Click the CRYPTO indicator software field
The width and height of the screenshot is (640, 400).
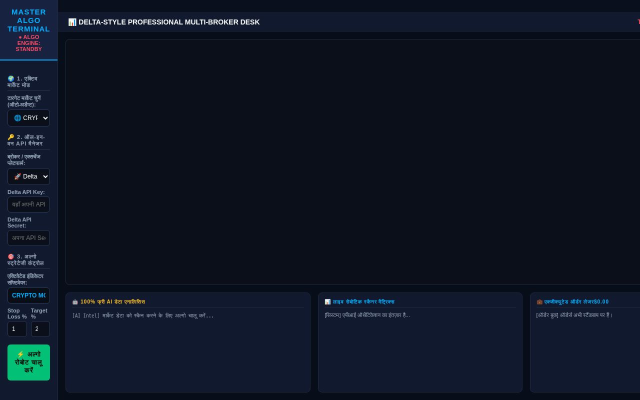tap(28, 295)
